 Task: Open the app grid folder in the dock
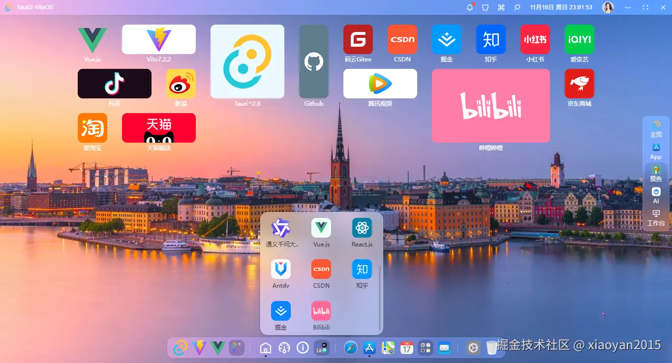pyautogui.click(x=426, y=348)
